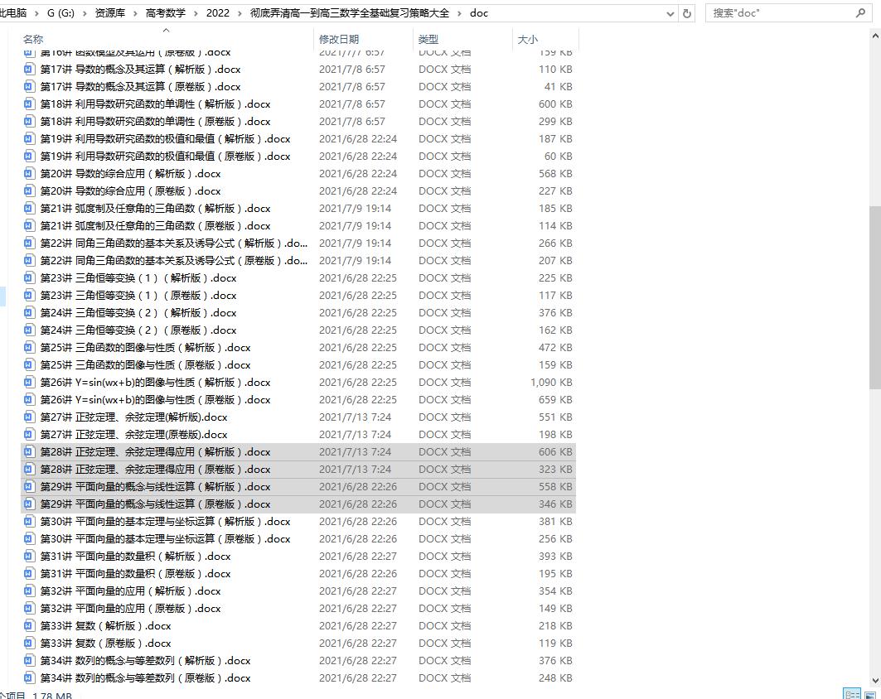This screenshot has width=881, height=699.
Task: Click the docx icon of 第25讲 三角函数的图像与性质（解析版）
Action: point(29,348)
